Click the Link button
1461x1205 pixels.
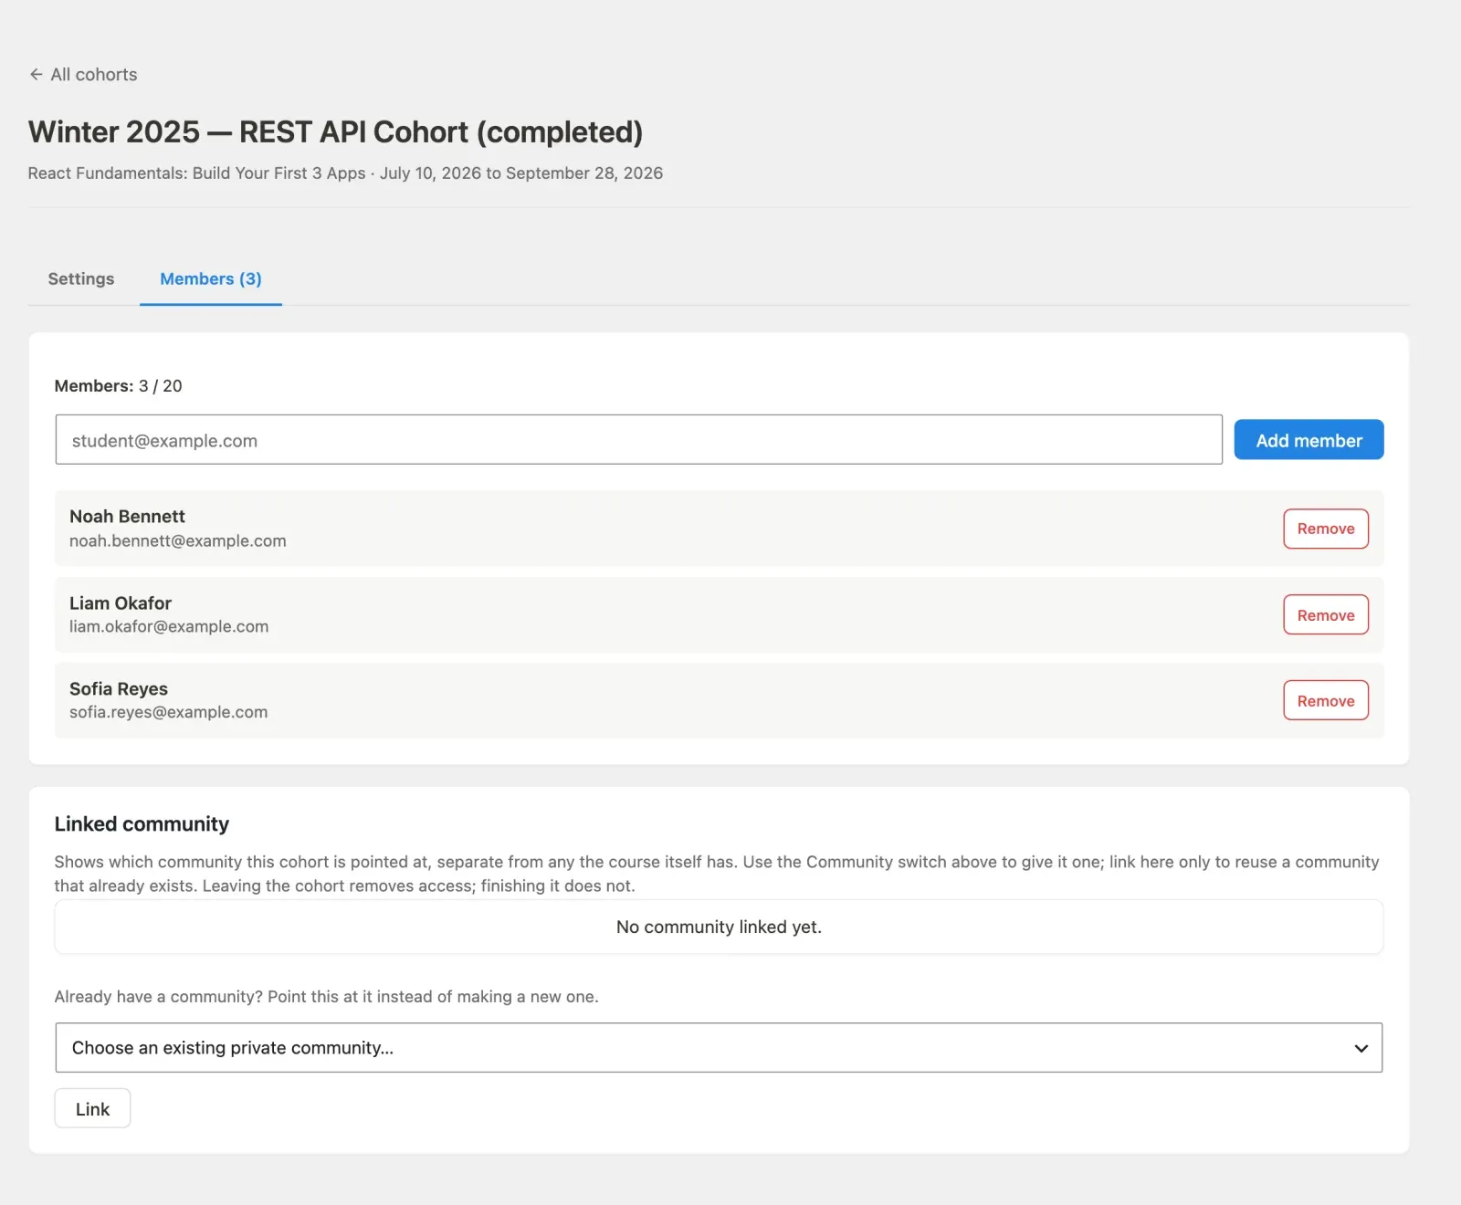tap(92, 1108)
